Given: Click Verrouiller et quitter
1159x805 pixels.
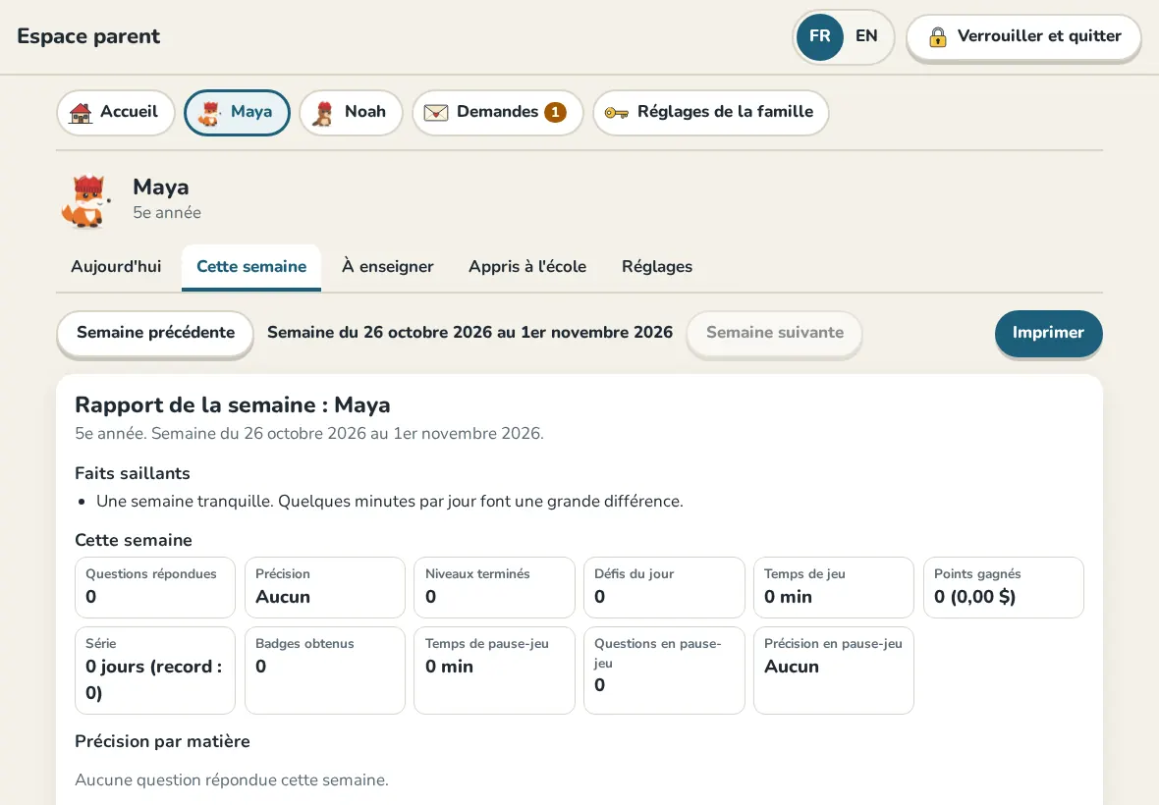Looking at the screenshot, I should (1023, 37).
